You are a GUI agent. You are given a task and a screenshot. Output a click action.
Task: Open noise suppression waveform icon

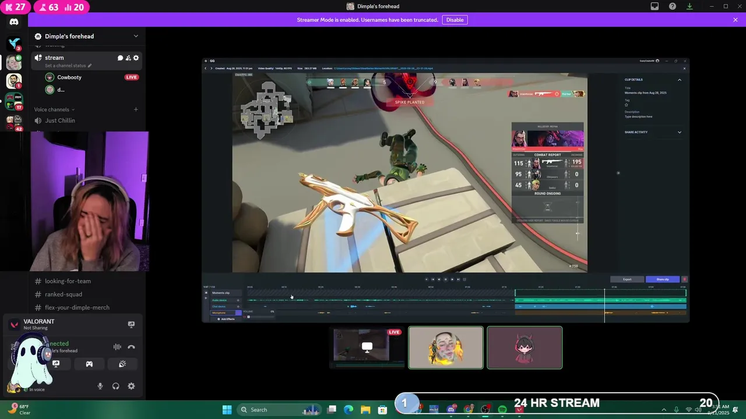coord(117,347)
